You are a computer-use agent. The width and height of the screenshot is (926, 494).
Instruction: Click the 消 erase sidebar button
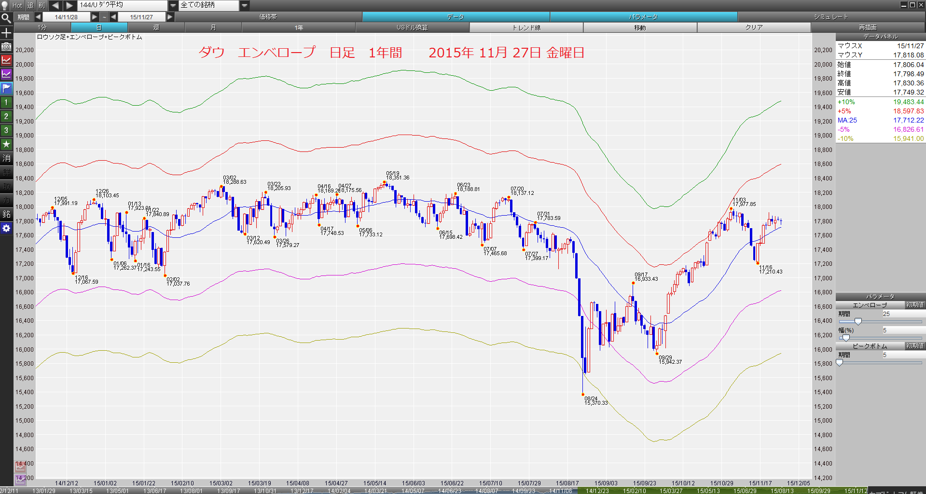(x=6, y=158)
